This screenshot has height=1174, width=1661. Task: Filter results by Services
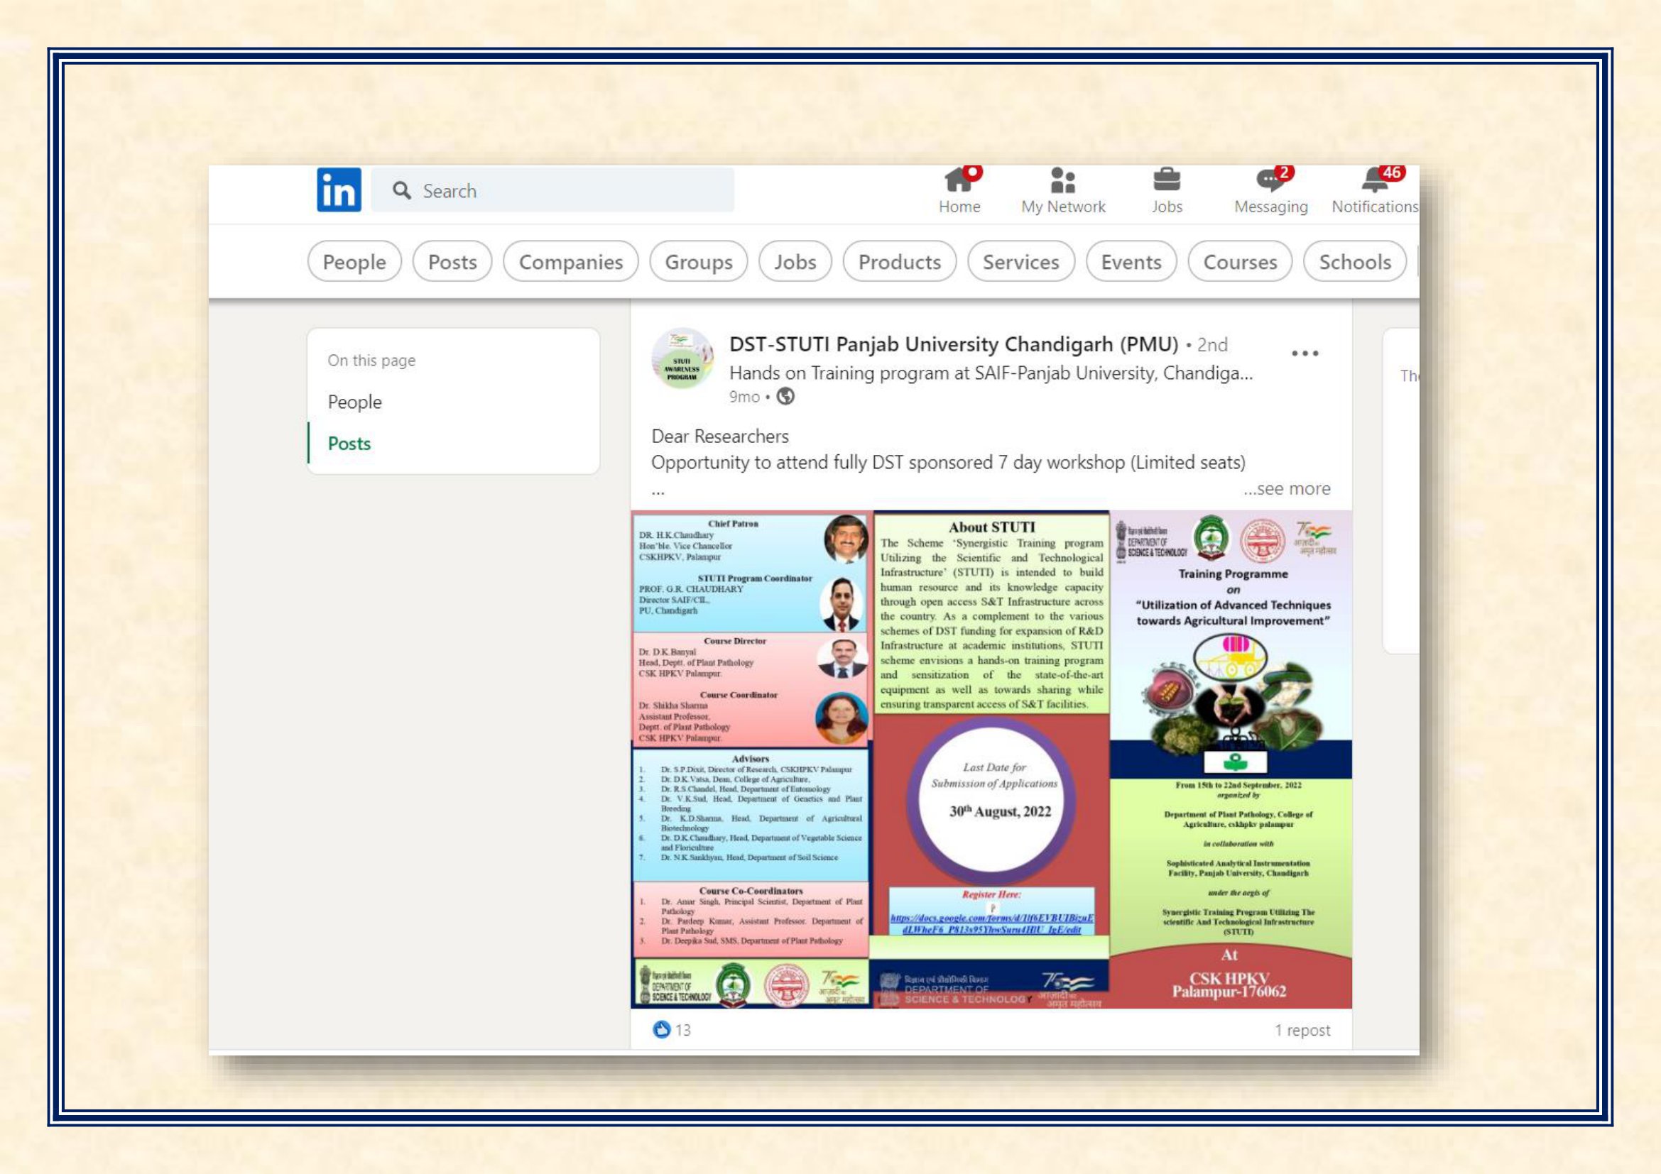tap(1020, 262)
